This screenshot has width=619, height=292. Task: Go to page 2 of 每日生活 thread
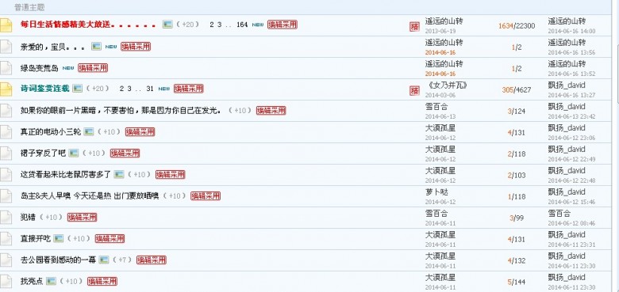coord(212,25)
